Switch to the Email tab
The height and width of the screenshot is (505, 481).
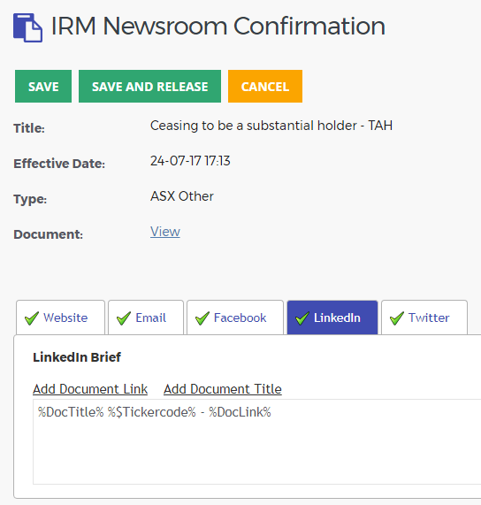click(146, 318)
